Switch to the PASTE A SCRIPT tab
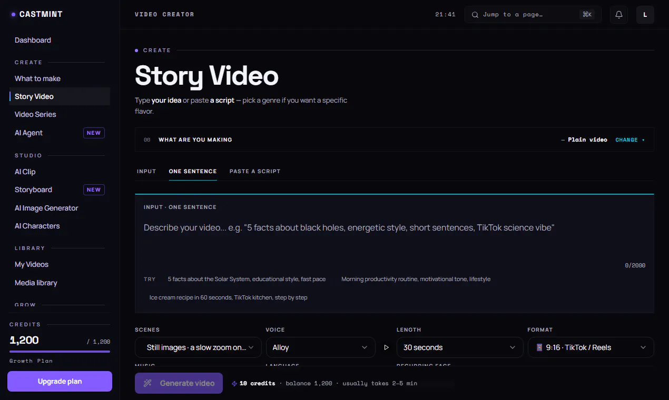 click(x=255, y=172)
